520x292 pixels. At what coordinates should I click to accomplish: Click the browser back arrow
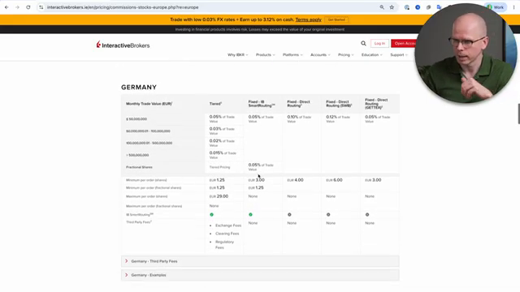coord(6,7)
